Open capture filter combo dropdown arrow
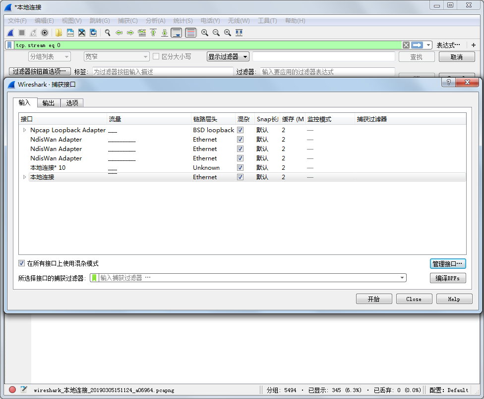Viewport: 484px width, 399px height. click(402, 278)
